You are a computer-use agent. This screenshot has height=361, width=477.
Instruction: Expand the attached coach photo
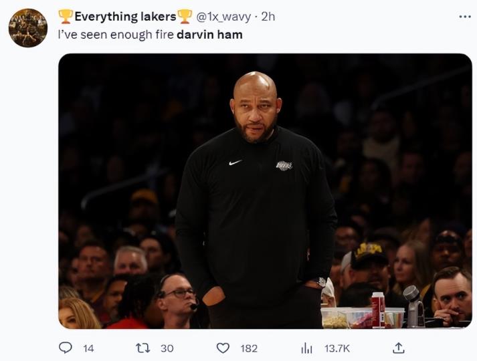pyautogui.click(x=265, y=191)
